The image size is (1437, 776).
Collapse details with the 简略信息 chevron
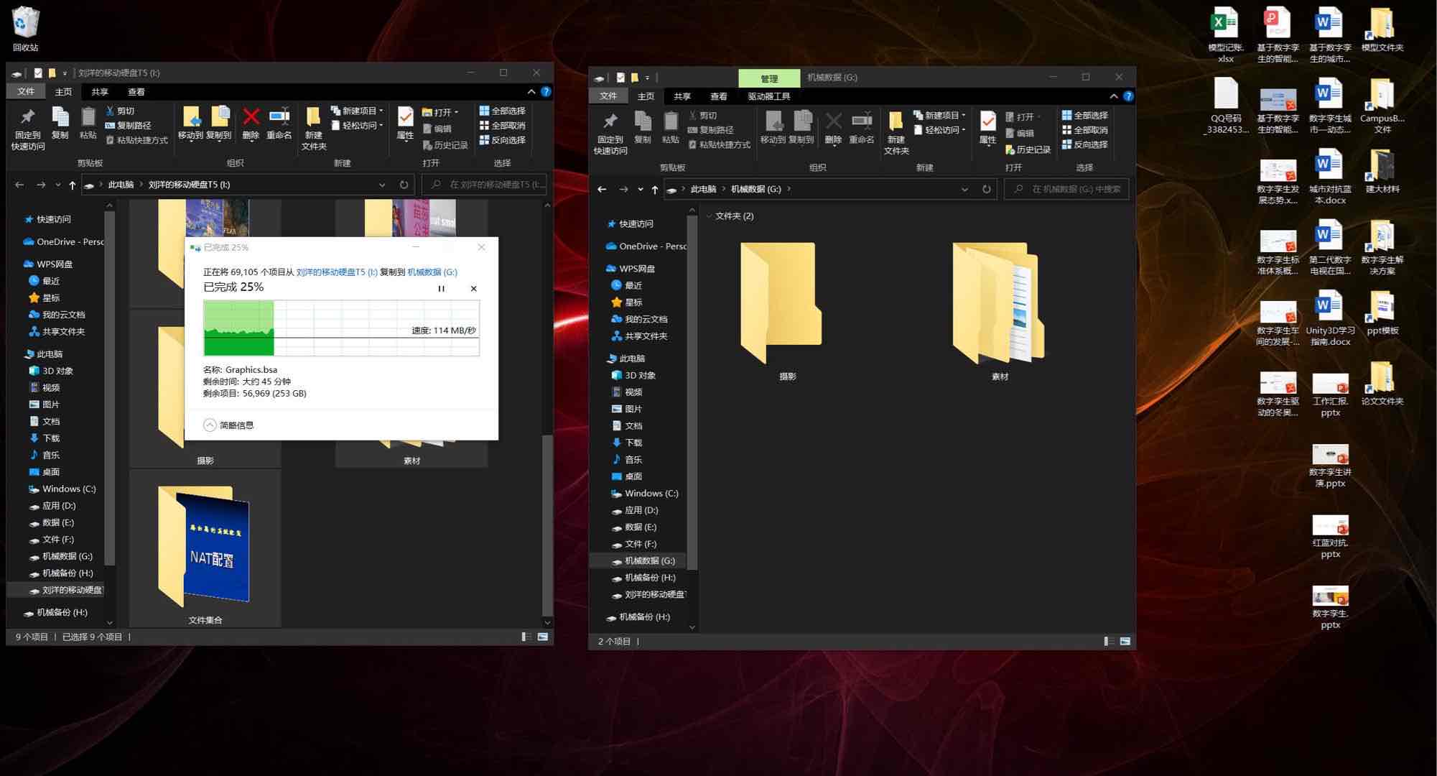click(x=210, y=425)
